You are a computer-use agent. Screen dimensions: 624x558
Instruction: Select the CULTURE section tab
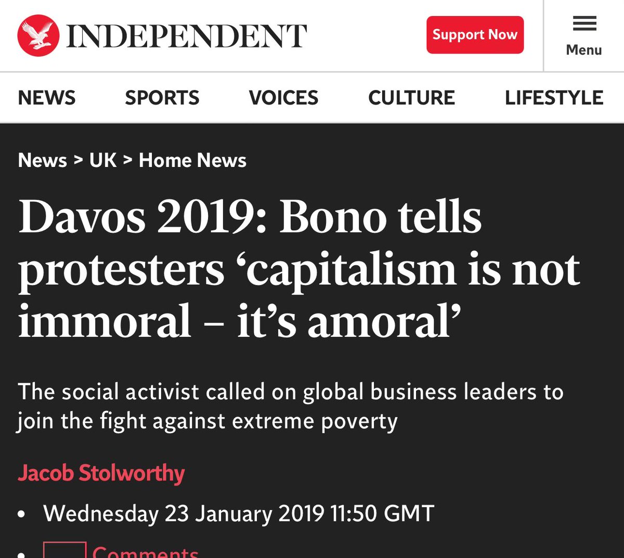(411, 98)
